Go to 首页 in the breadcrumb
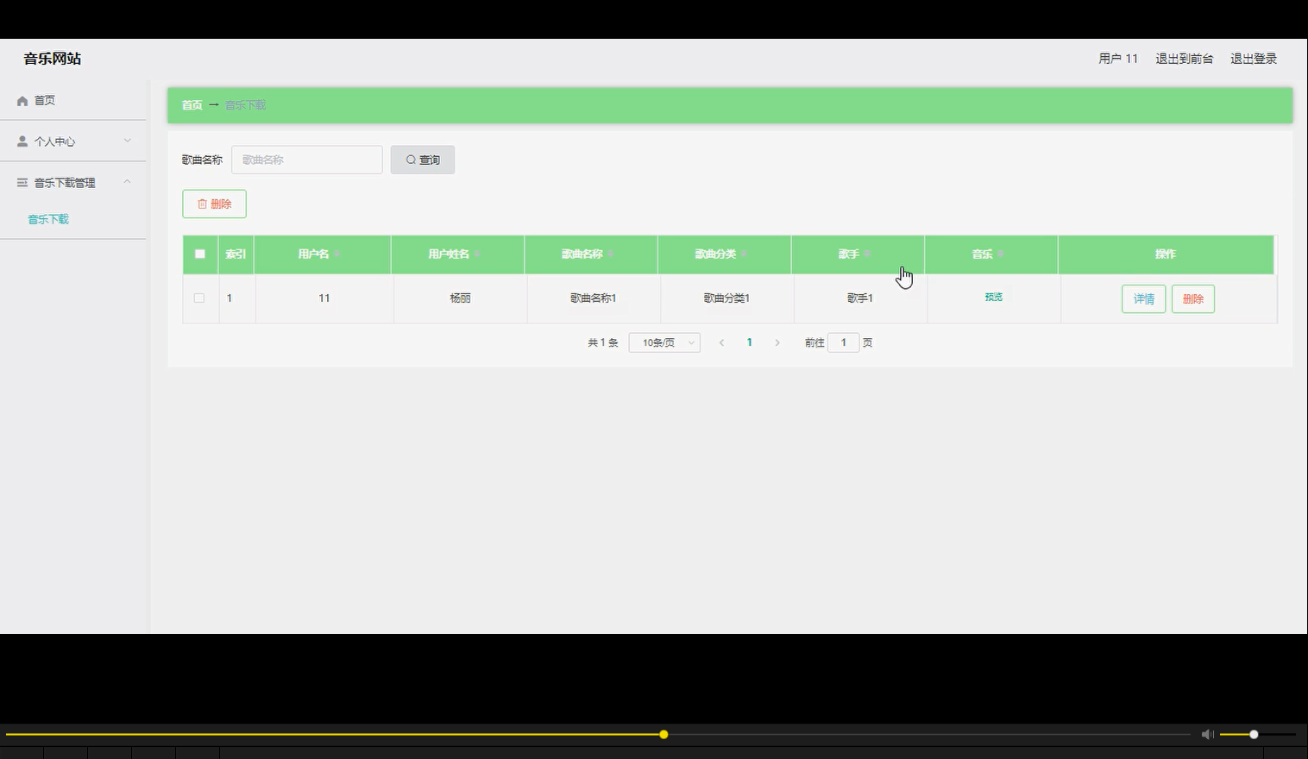Viewport: 1308px width, 759px height. tap(192, 105)
